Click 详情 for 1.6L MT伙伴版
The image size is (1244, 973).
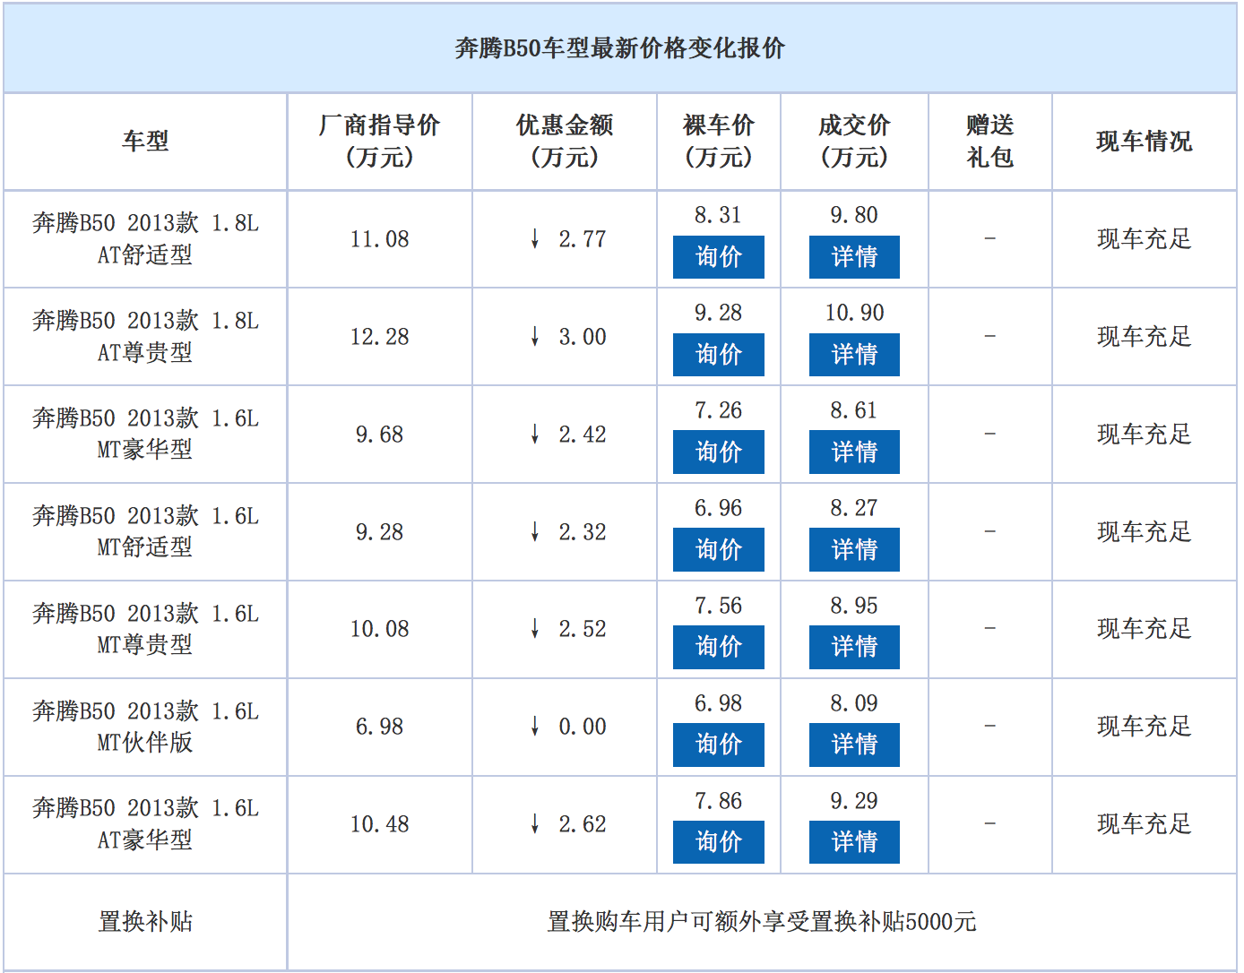(x=854, y=745)
